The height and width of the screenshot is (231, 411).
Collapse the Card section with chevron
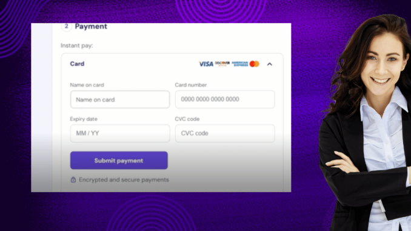(270, 64)
